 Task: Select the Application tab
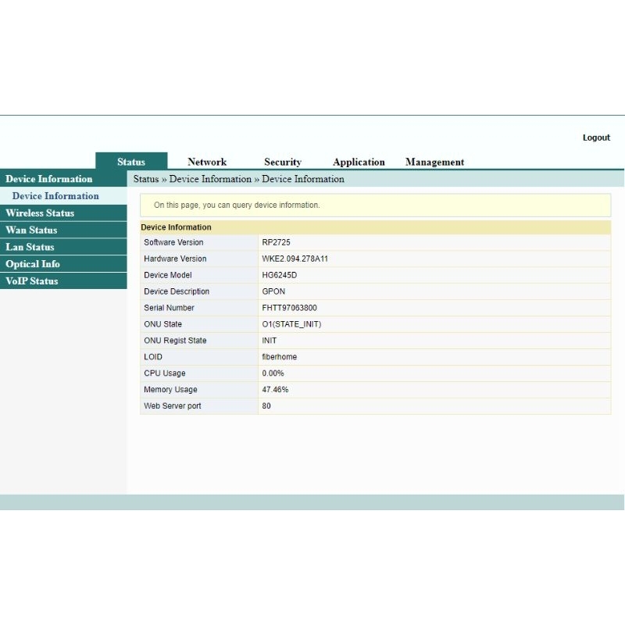[x=359, y=162]
